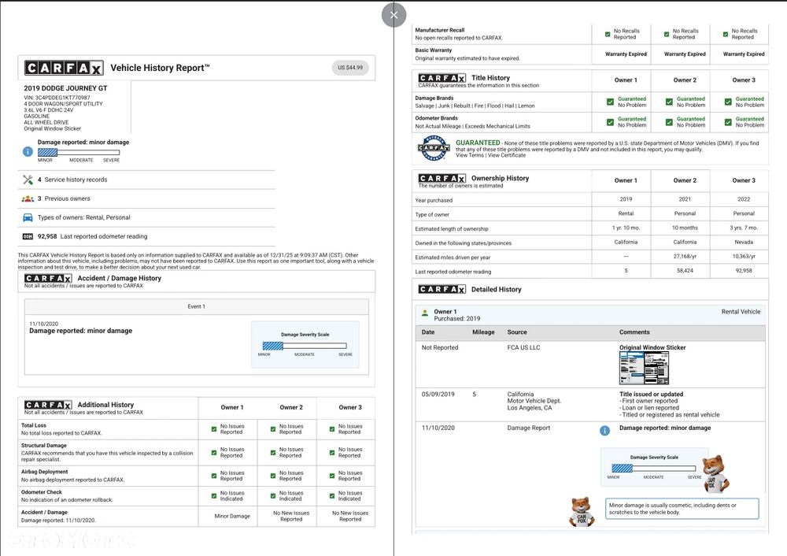Open the View Terms link
The image size is (787, 556).
point(470,156)
